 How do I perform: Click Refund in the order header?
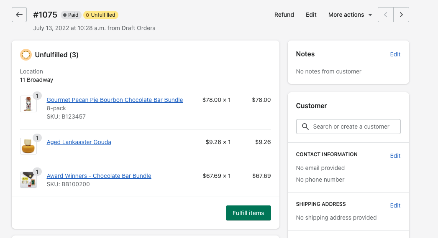[284, 15]
